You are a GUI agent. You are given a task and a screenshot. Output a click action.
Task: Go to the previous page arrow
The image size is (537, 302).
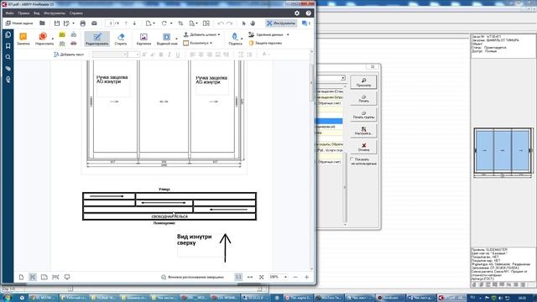pyautogui.click(x=126, y=23)
